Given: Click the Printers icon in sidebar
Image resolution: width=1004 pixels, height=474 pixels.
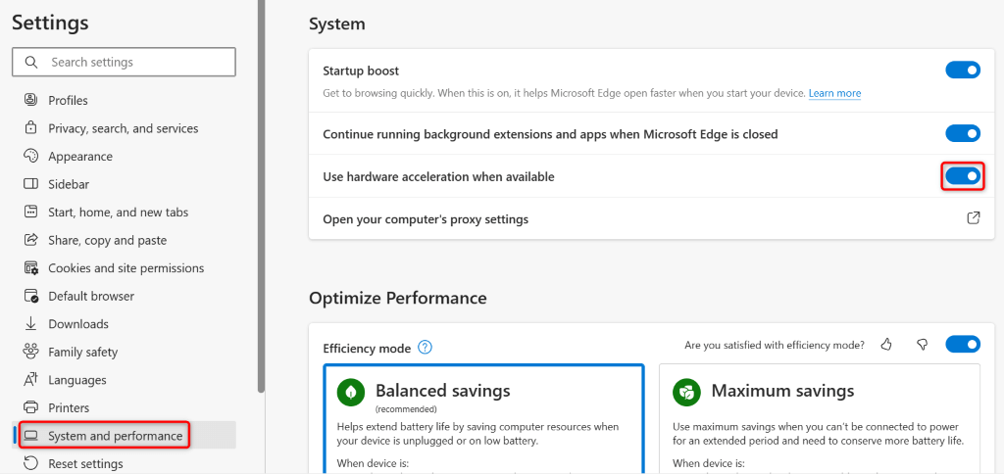Looking at the screenshot, I should click(x=29, y=407).
